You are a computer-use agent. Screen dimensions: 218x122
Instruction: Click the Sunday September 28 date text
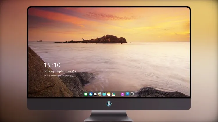tap(60, 71)
